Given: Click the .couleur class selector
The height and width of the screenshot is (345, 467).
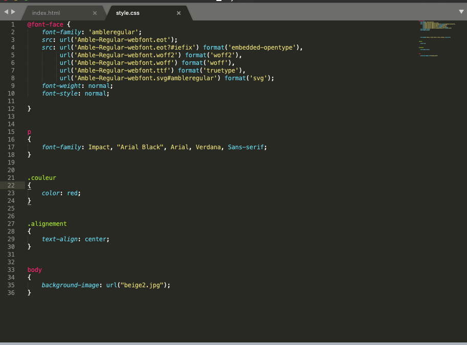Looking at the screenshot, I should [x=41, y=178].
